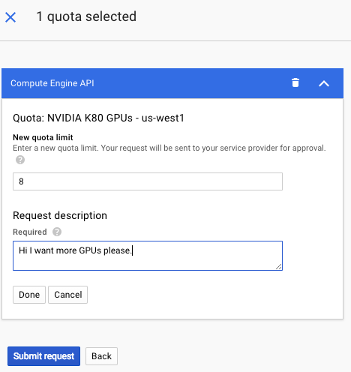Cancel the quota edit
The height and width of the screenshot is (372, 351).
click(68, 295)
